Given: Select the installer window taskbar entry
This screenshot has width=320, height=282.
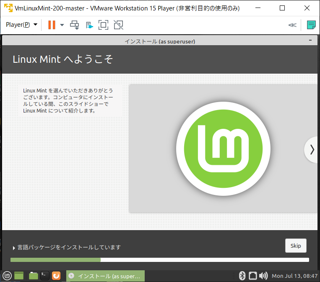Looking at the screenshot, I should [x=105, y=276].
